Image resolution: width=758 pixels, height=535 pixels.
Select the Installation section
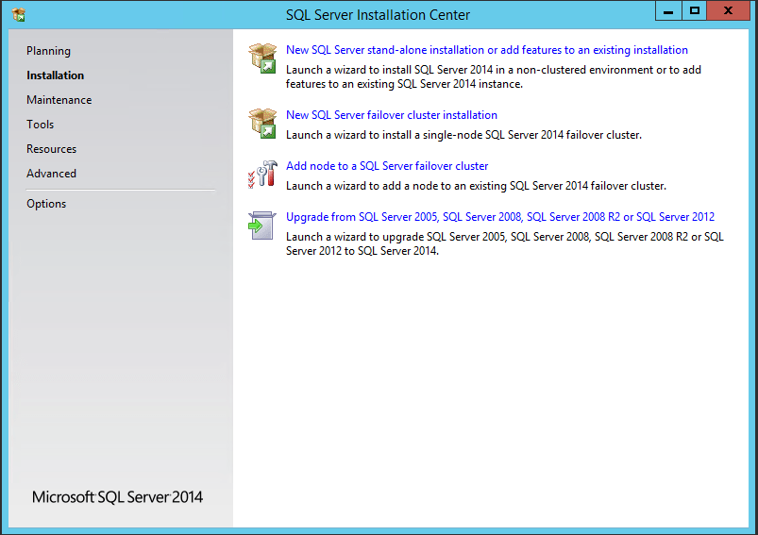pos(55,75)
